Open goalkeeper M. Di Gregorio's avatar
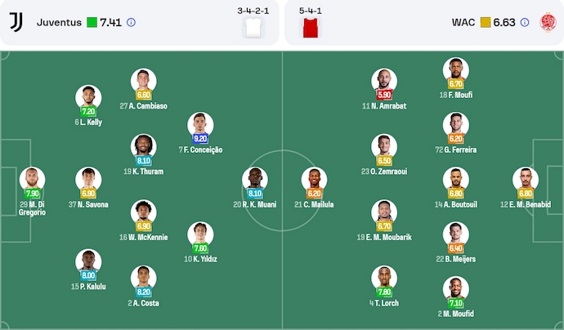Image resolution: width=564 pixels, height=330 pixels. click(x=32, y=180)
